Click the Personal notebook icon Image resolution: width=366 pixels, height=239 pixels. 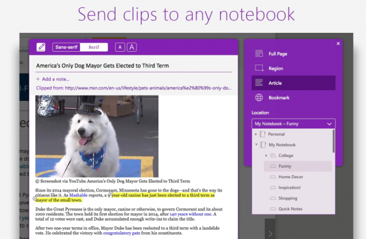pos(262,134)
